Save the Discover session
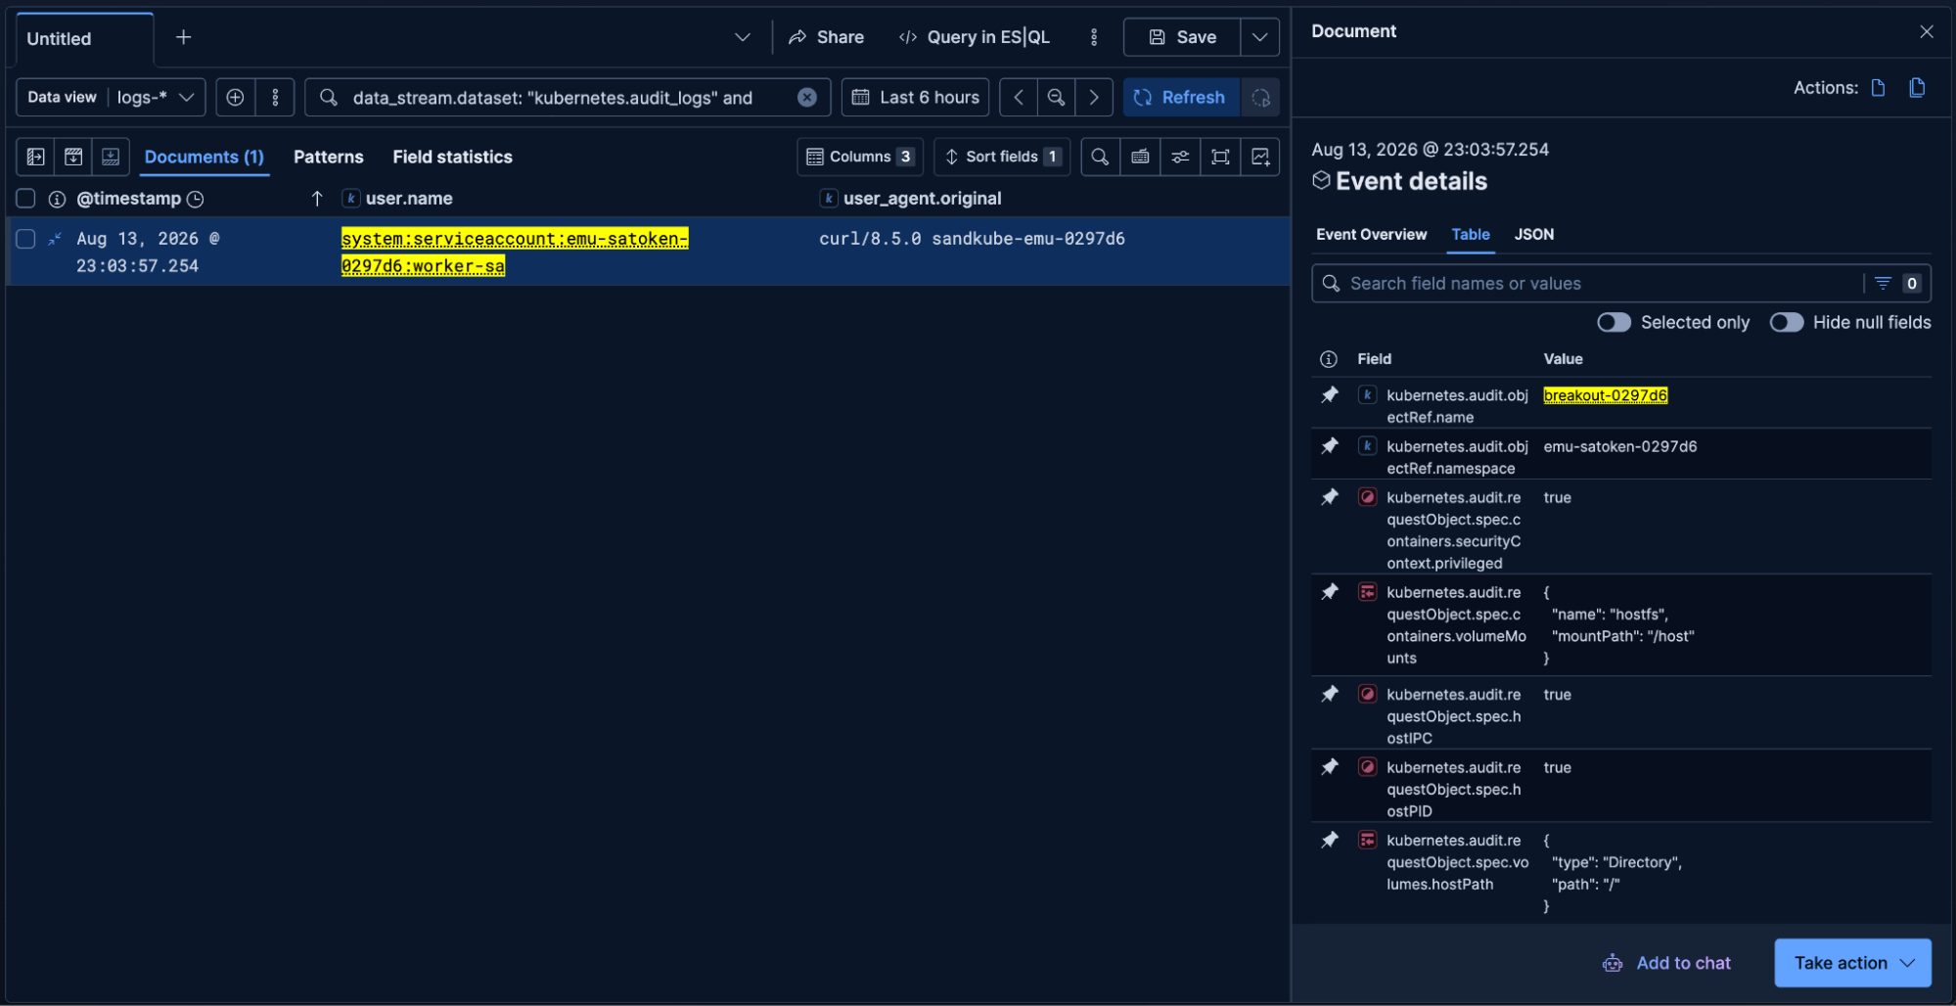1956x1006 pixels. pos(1182,37)
